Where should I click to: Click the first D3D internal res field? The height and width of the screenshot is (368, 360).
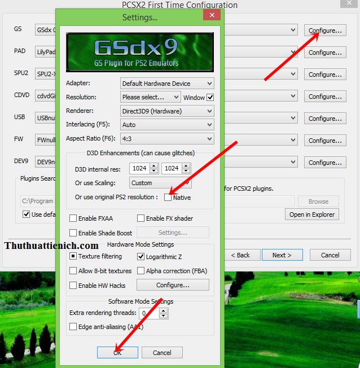[x=139, y=168]
